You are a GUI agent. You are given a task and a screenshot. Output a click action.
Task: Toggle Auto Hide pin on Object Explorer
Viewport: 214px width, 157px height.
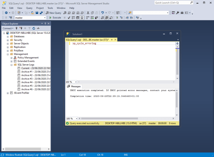[45, 24]
